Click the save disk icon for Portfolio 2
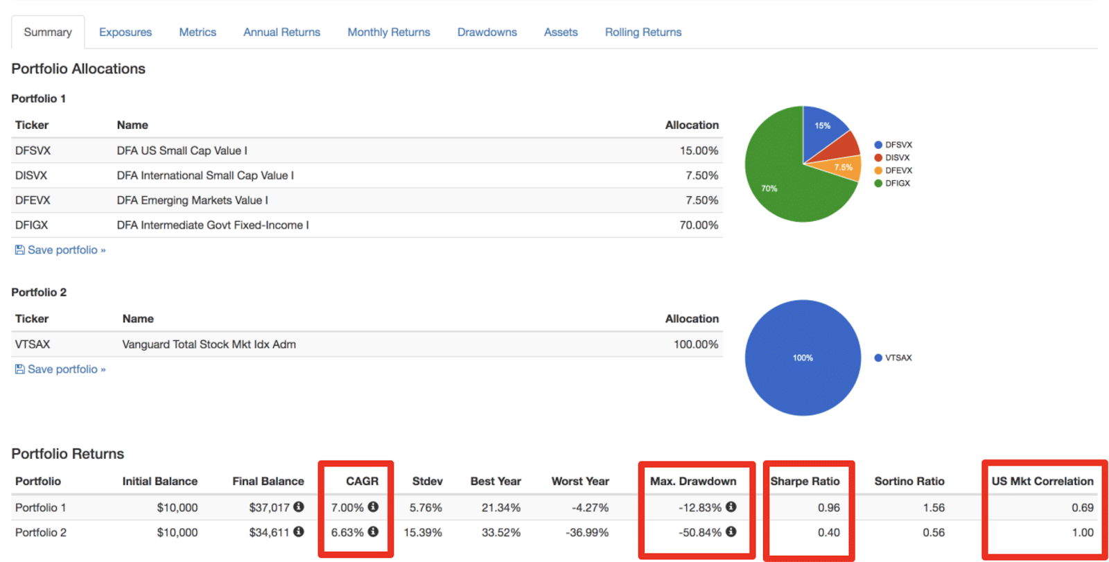The width and height of the screenshot is (1109, 562). [19, 369]
